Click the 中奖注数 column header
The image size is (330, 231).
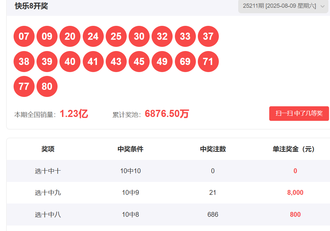[x=213, y=149]
